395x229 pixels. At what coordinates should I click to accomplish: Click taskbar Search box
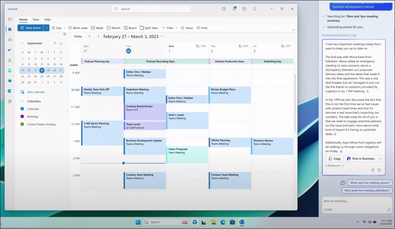[x=166, y=222]
